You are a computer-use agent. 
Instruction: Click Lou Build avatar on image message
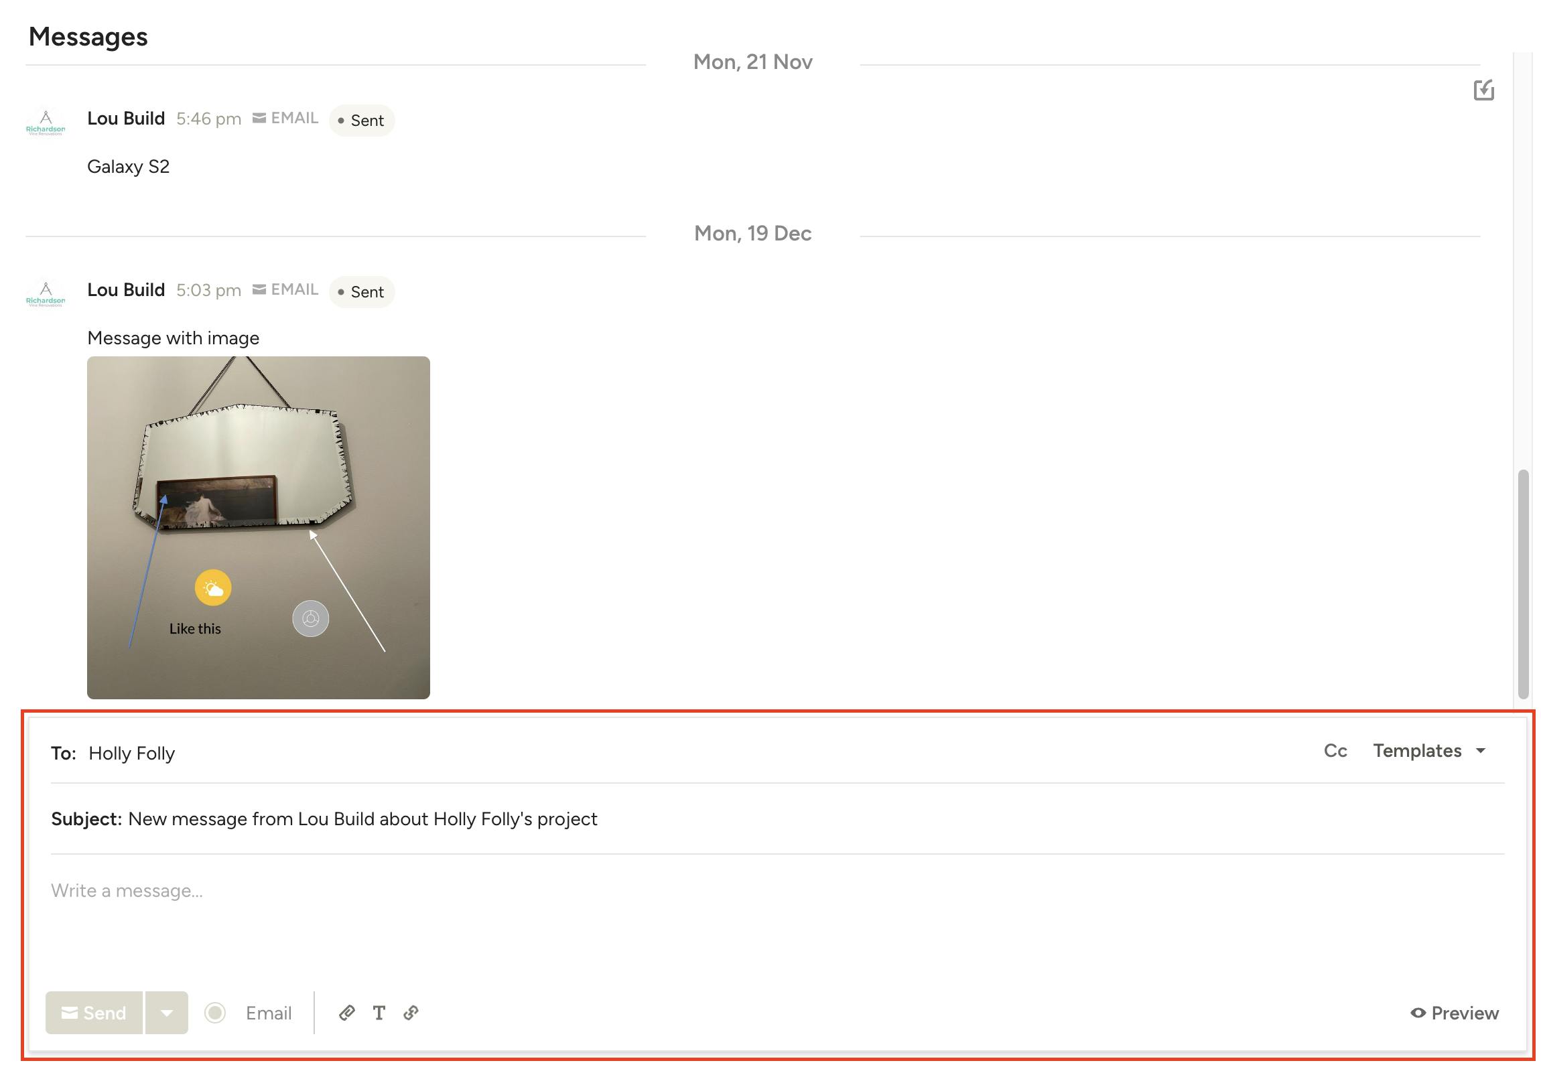pos(46,294)
